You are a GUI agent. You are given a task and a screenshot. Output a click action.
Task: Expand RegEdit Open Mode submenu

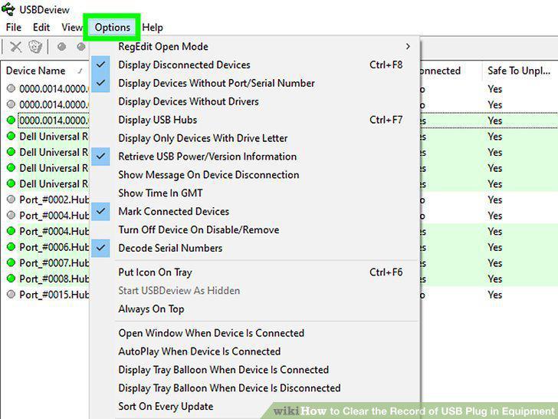[254, 46]
